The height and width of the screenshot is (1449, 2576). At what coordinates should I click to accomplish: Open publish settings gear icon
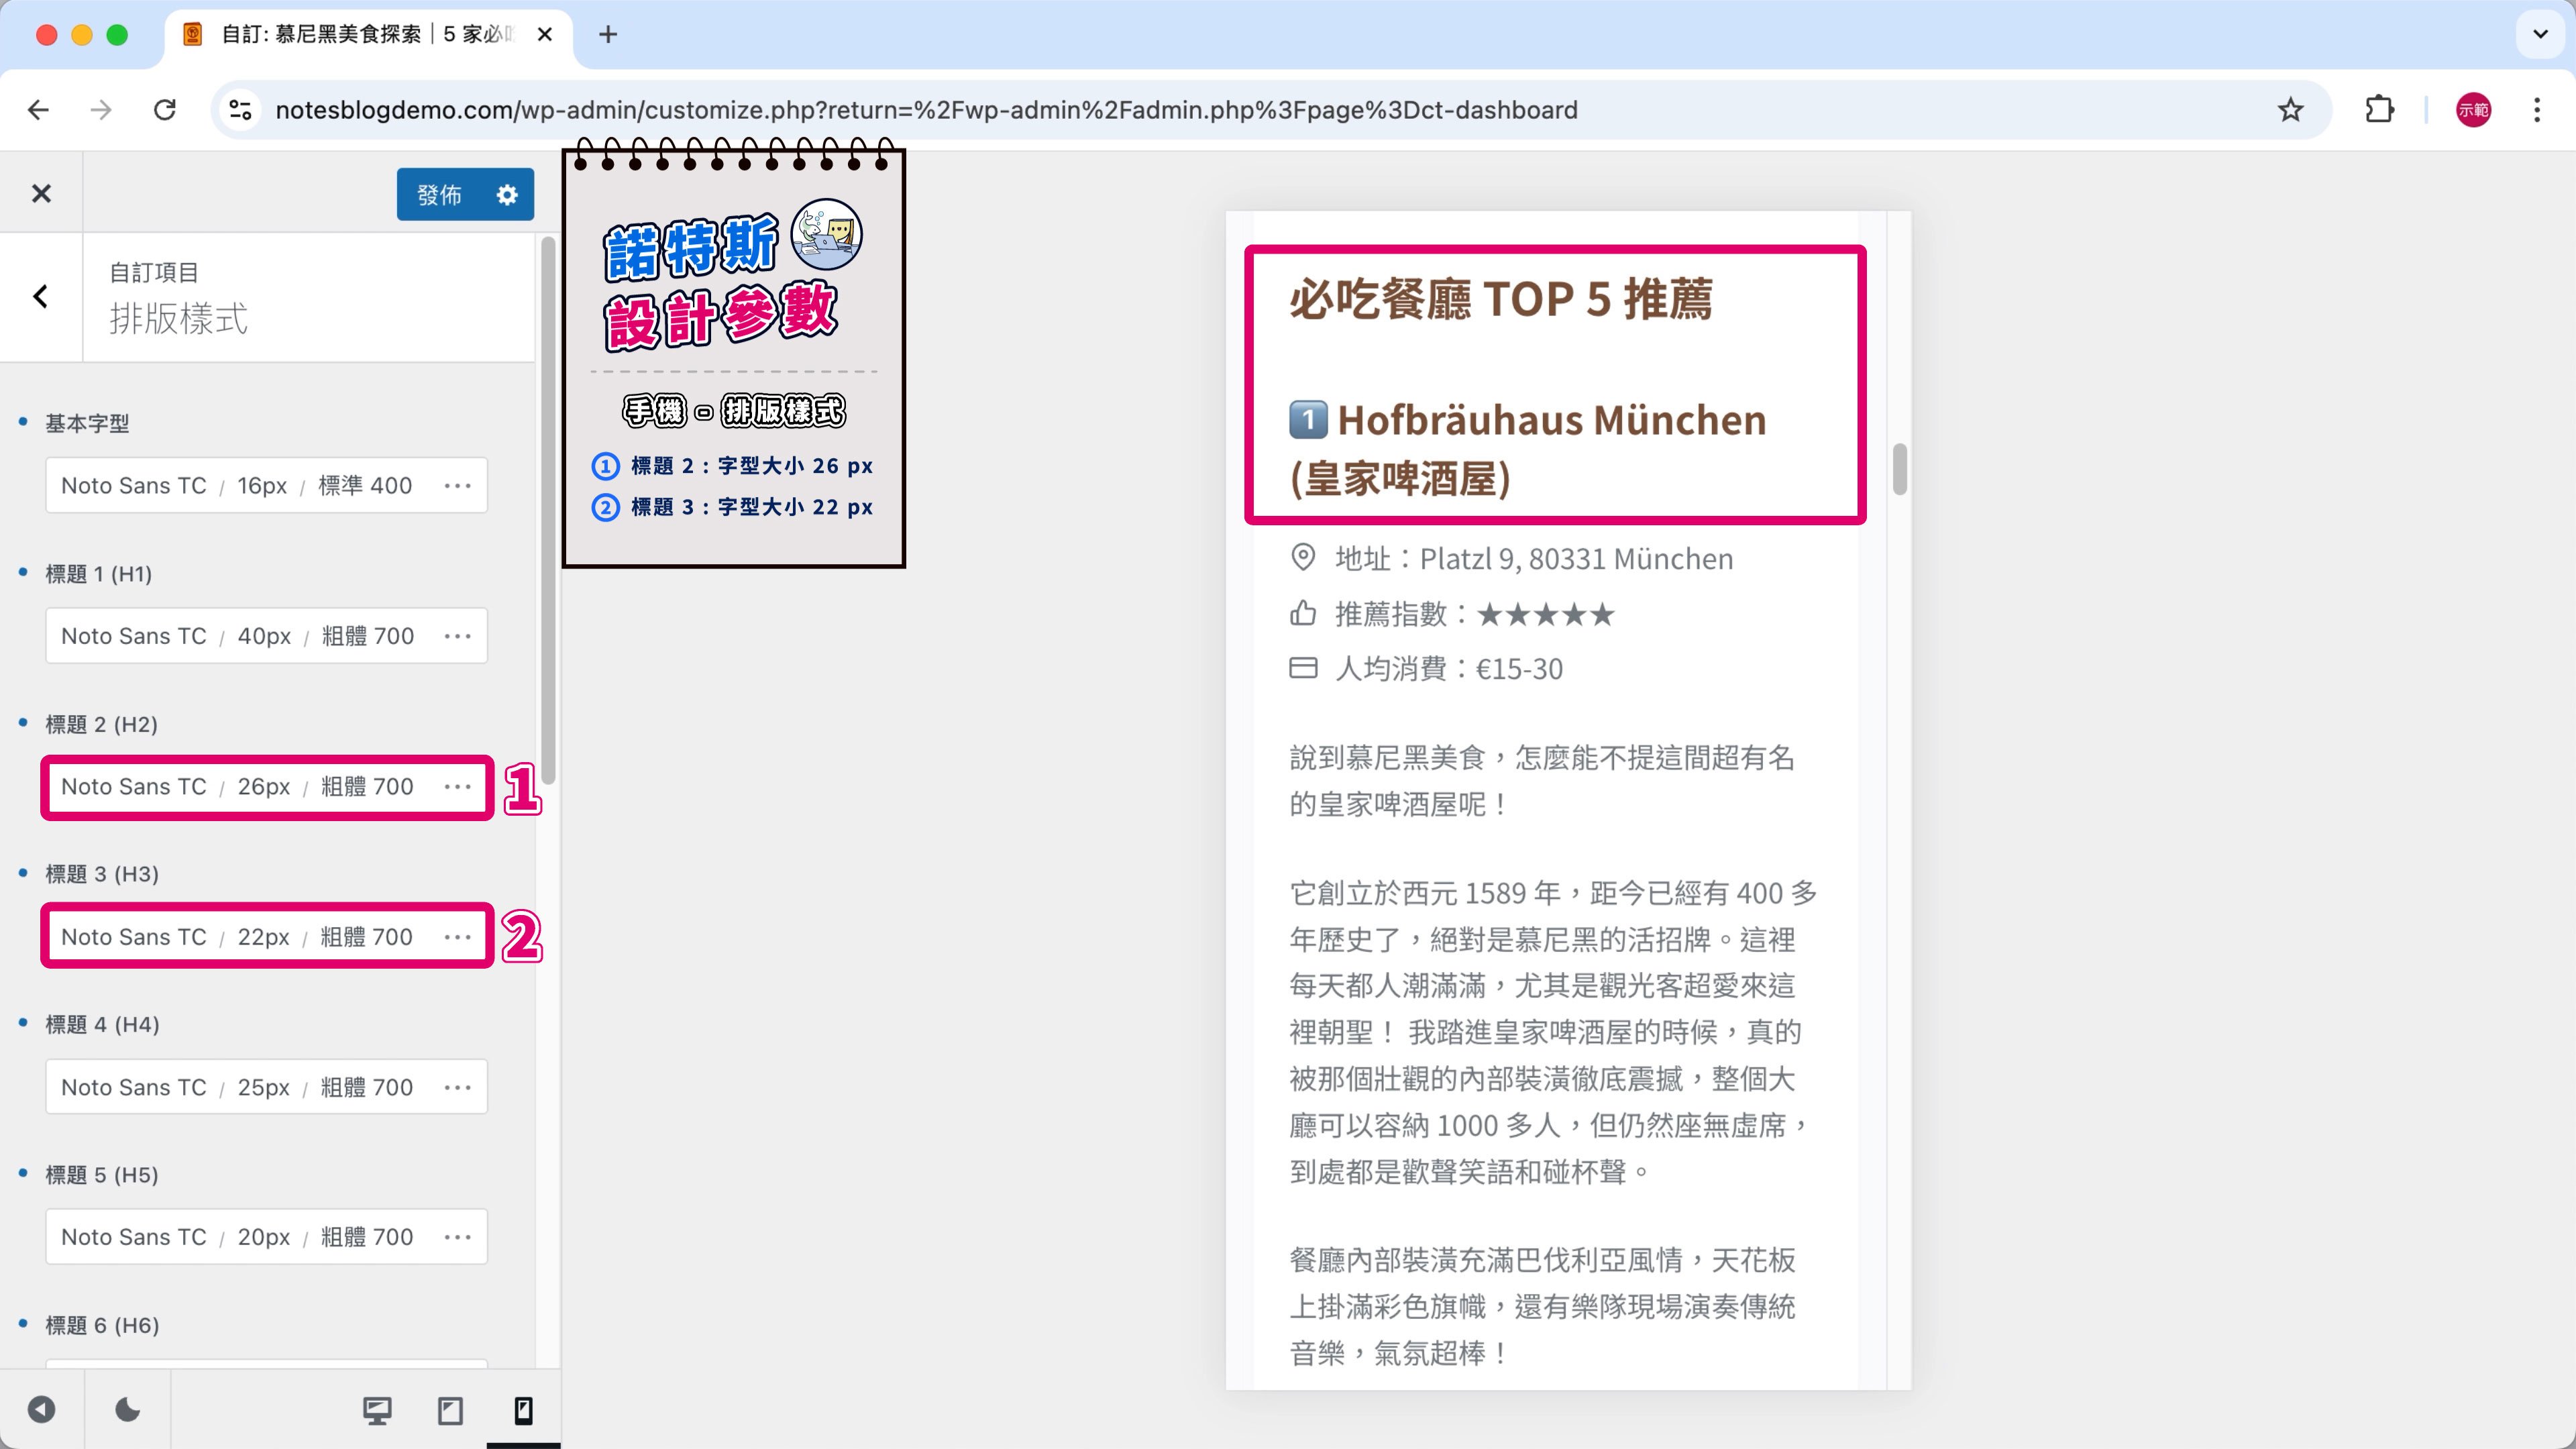point(507,194)
